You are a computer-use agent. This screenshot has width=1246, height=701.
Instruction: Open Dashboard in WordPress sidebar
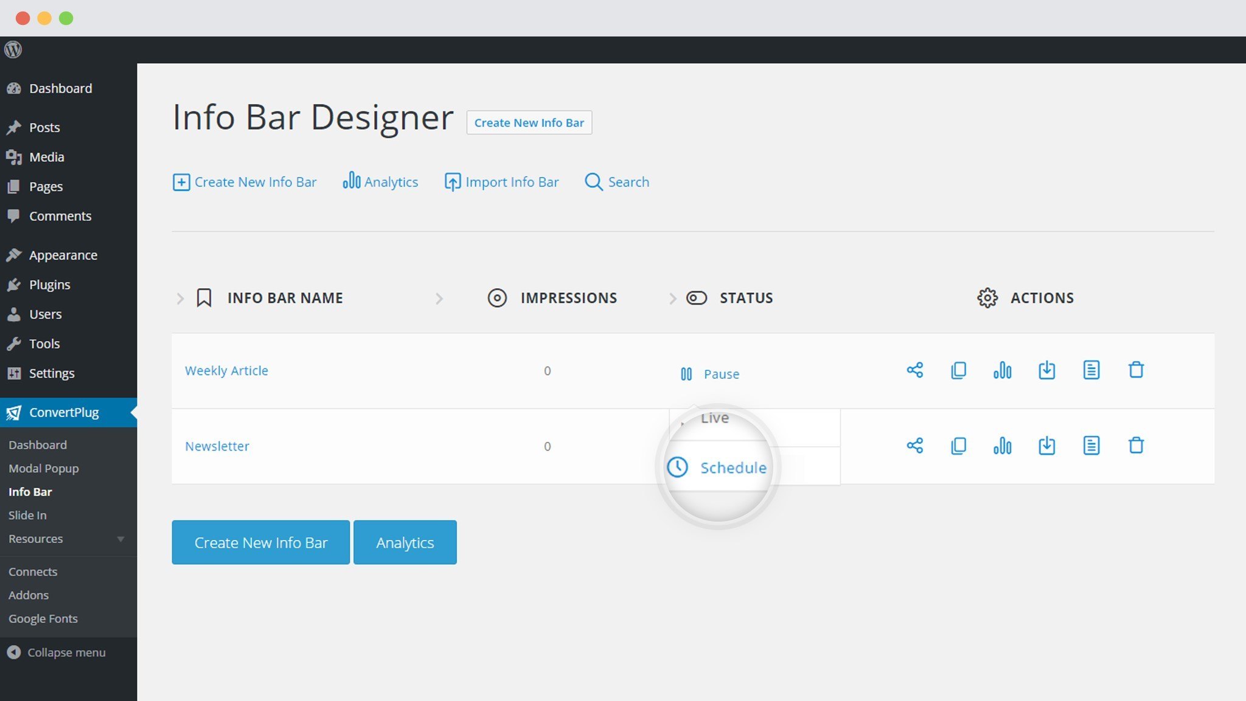point(61,89)
